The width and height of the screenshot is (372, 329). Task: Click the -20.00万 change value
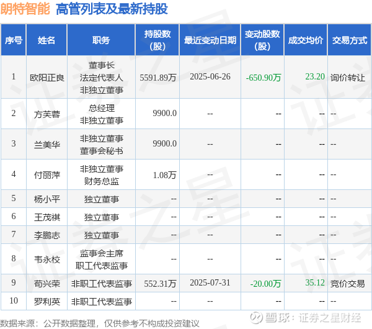265,284
